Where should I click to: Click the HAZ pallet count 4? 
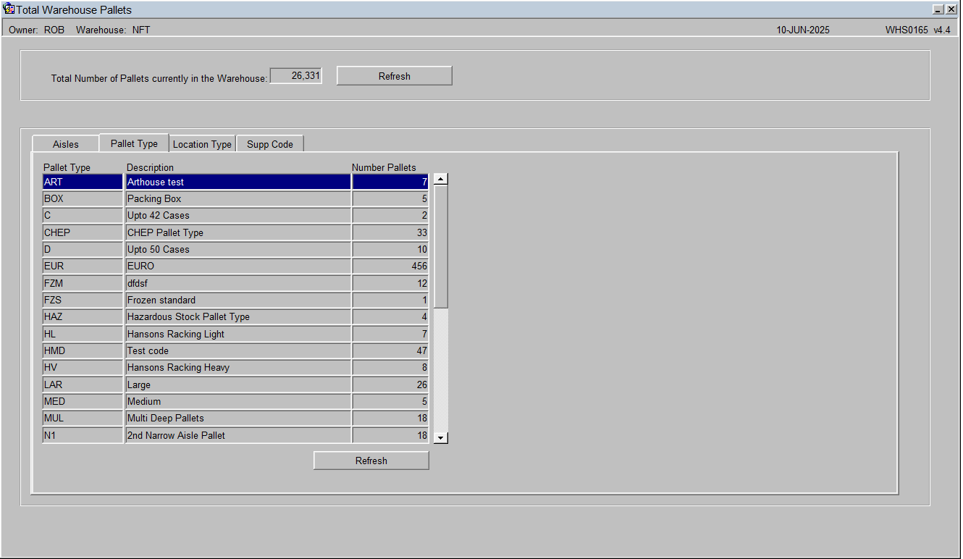pyautogui.click(x=390, y=316)
